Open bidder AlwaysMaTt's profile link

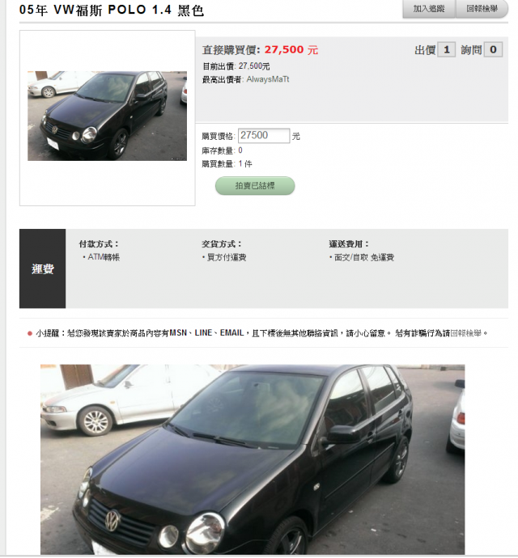(x=268, y=79)
